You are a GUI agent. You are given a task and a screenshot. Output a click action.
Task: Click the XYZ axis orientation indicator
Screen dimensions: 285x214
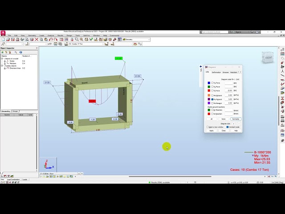coord(49,165)
